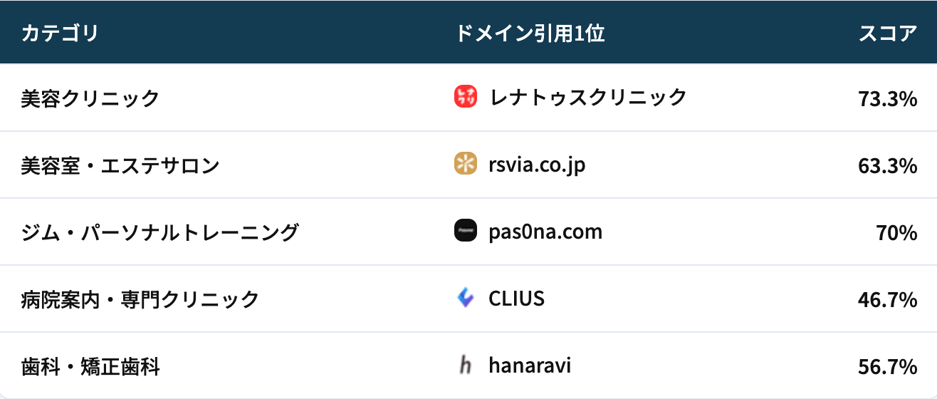
Task: Follow the hanaravi domain link
Action: tap(530, 366)
